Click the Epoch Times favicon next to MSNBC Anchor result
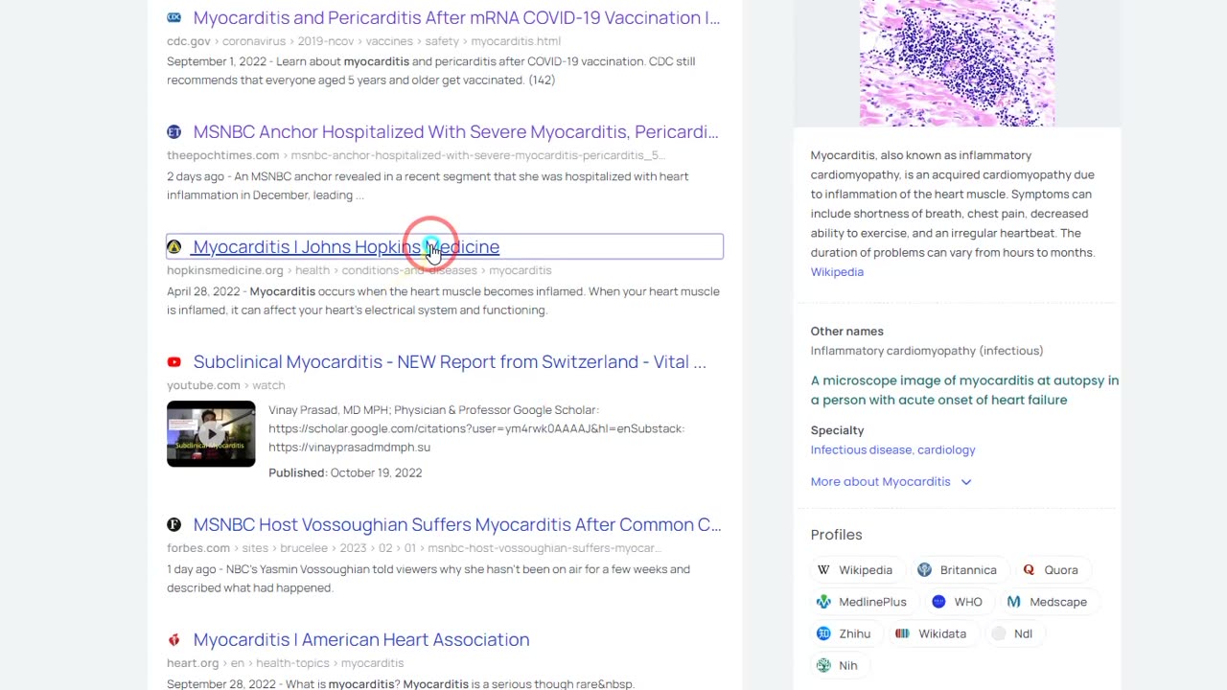The height and width of the screenshot is (690, 1227). [x=174, y=131]
